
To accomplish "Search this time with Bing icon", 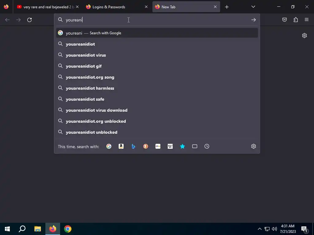I will point(133,146).
